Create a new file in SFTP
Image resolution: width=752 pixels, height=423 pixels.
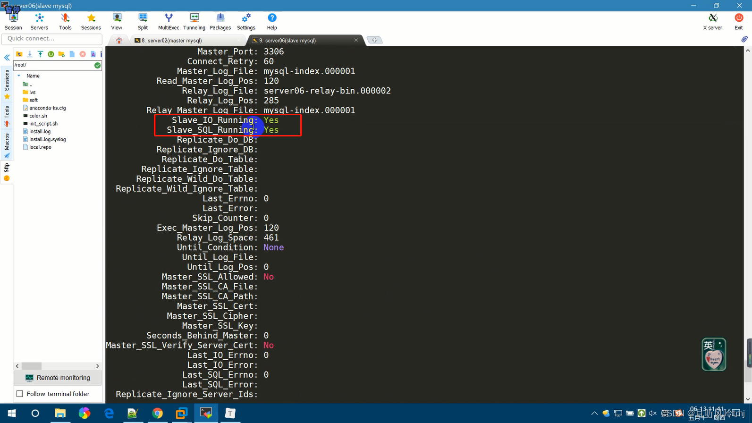72,54
